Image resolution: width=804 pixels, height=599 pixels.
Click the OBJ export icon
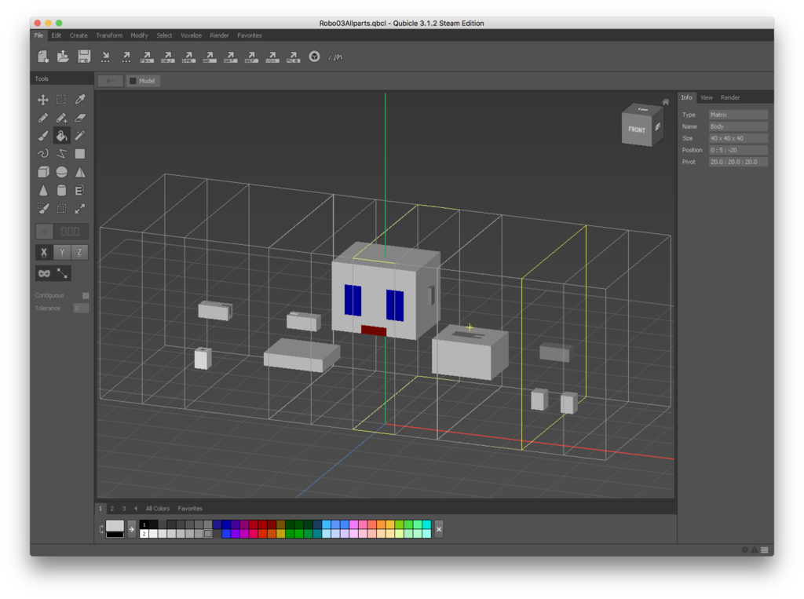point(168,57)
